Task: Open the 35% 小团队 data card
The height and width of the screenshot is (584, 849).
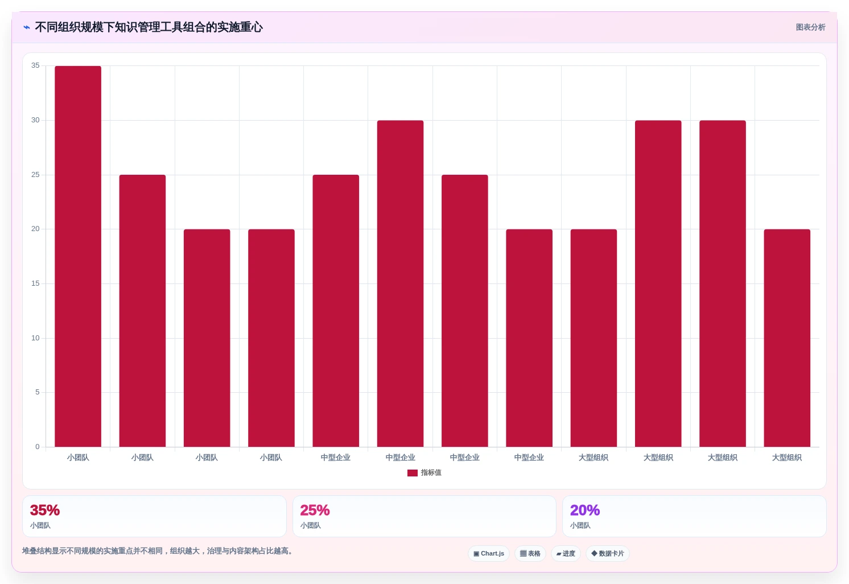Action: tap(154, 516)
